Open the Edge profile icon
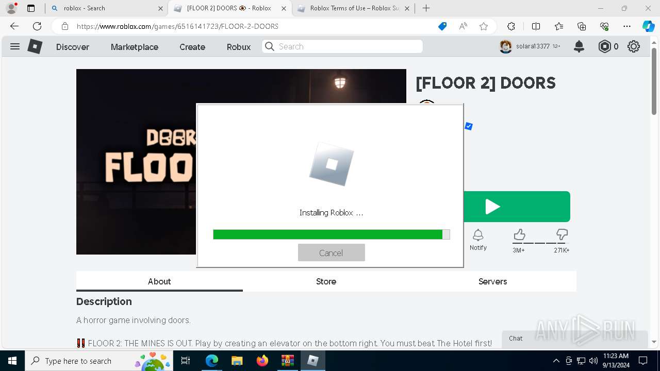660x371 pixels. (11, 8)
